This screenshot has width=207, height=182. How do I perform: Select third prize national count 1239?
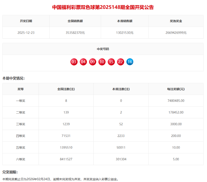[66, 124]
